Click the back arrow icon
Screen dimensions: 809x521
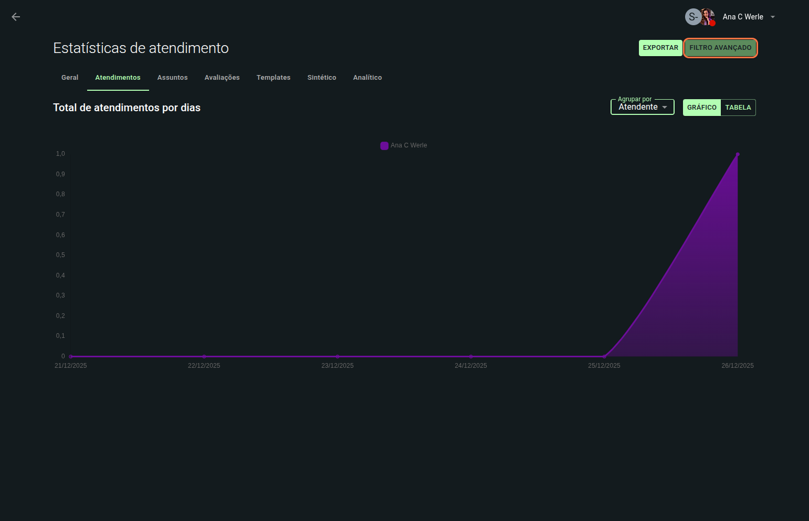click(x=16, y=17)
